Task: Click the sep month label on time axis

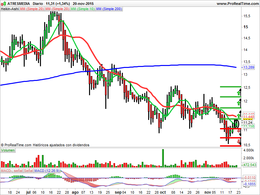Action: [118, 192]
